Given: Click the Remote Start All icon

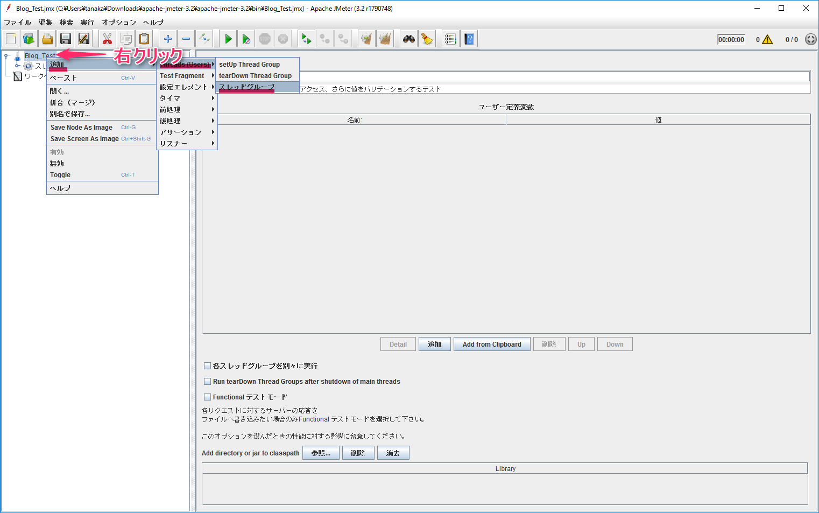Looking at the screenshot, I should (x=307, y=39).
